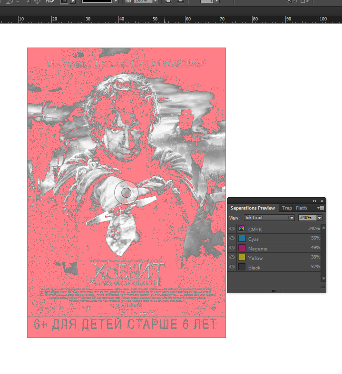Switch to the Separations Preview tab
Screen dimensions: 342x374
(x=253, y=208)
